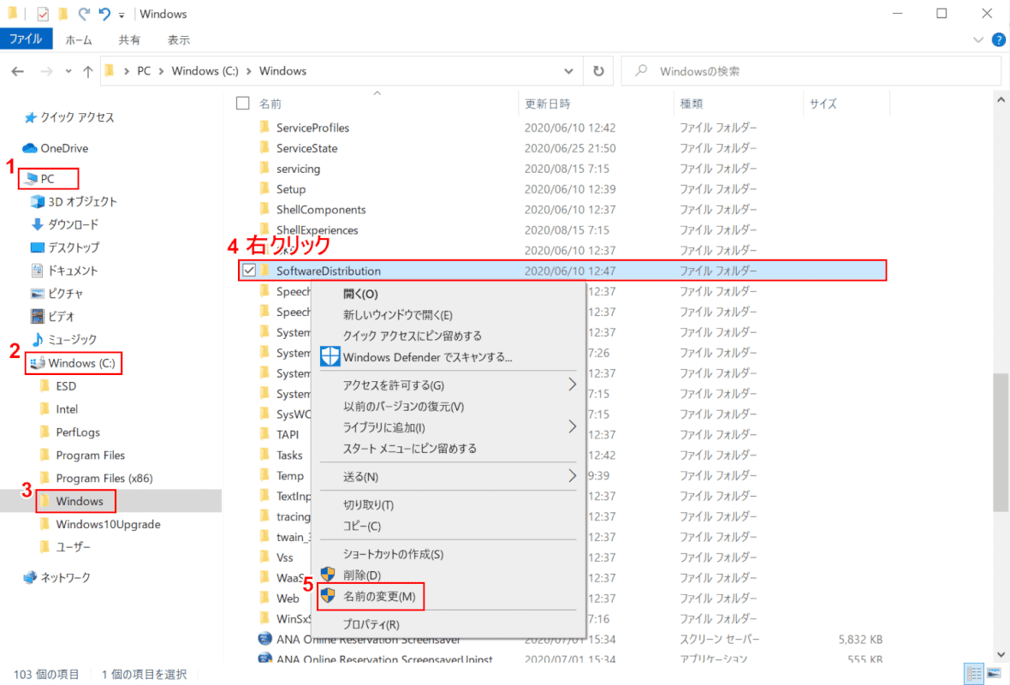
Task: Toggle the select-all checkbox in header
Action: click(243, 103)
